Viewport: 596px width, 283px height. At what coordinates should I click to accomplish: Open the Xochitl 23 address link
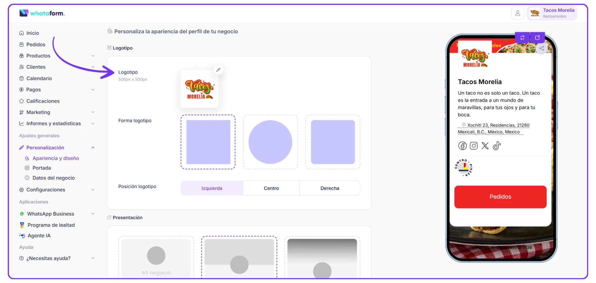pyautogui.click(x=494, y=128)
